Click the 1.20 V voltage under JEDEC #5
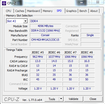This screenshot has width=105, height=104. (x=38, y=88)
